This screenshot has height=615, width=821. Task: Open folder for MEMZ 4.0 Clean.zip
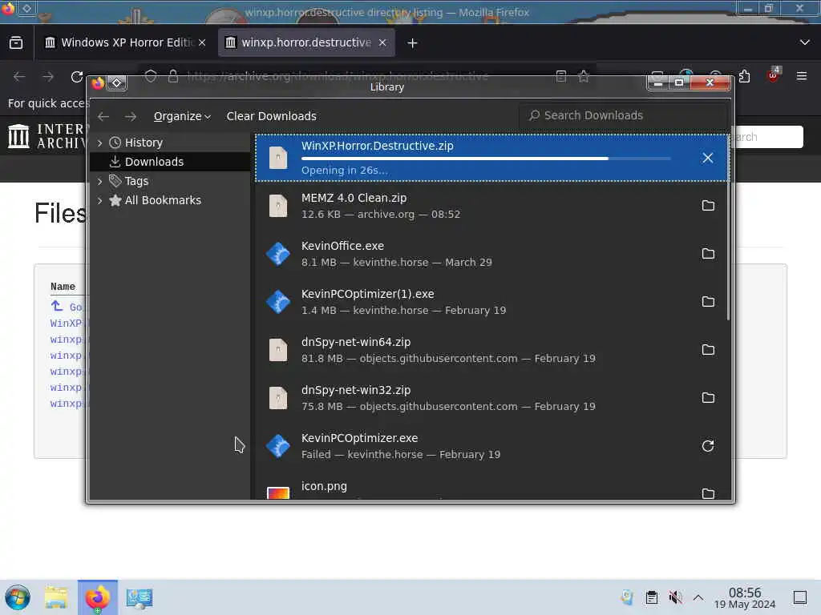click(x=708, y=206)
